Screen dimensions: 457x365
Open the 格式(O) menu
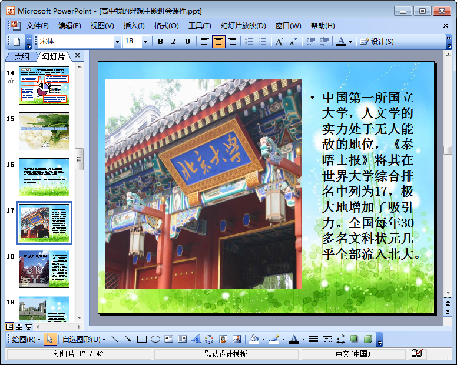point(166,26)
